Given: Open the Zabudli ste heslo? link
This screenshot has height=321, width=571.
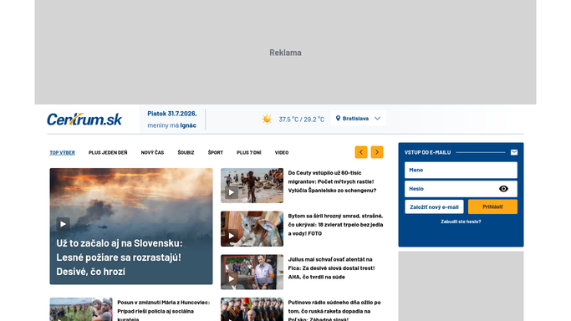Looking at the screenshot, I should [461, 222].
